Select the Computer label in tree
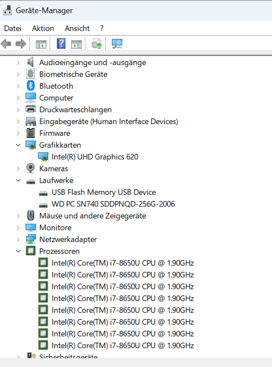272x367 pixels. 56,98
